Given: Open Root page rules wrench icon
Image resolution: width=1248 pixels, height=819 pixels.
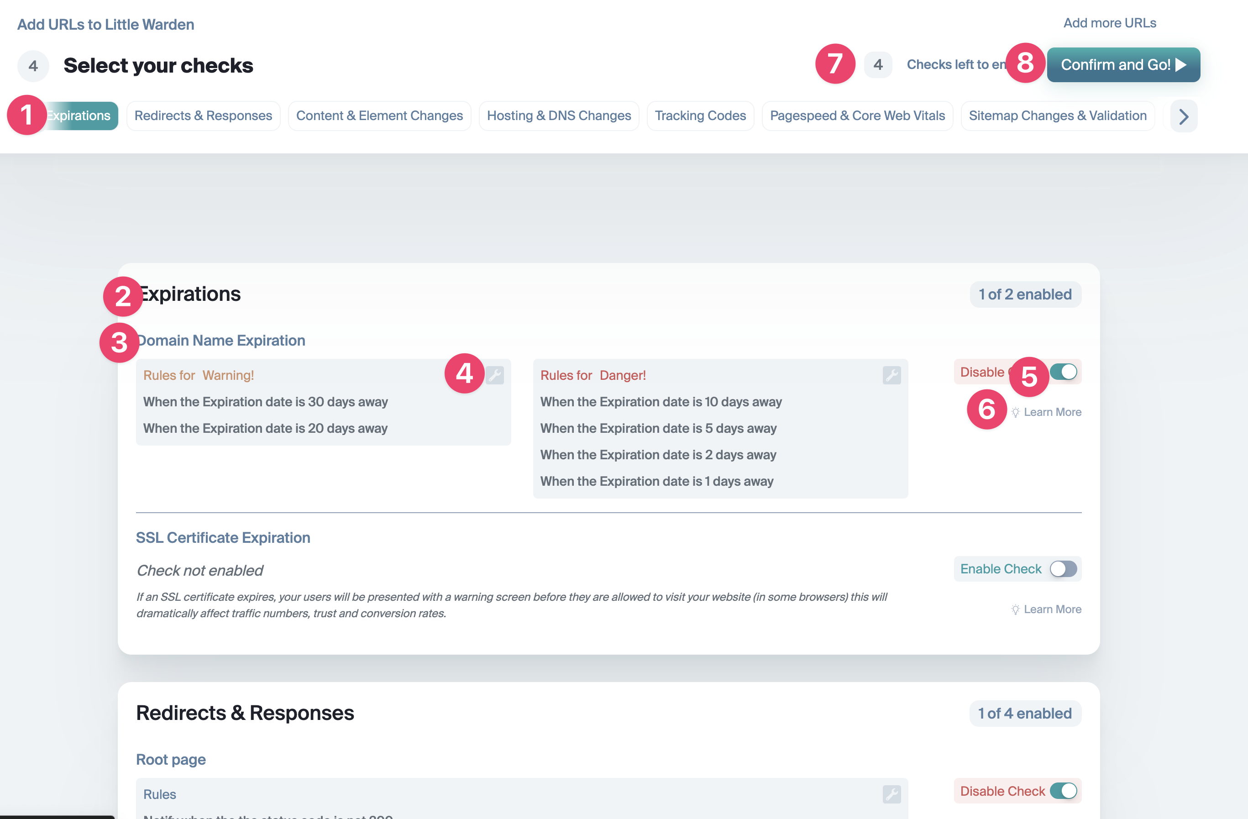Looking at the screenshot, I should coord(891,794).
